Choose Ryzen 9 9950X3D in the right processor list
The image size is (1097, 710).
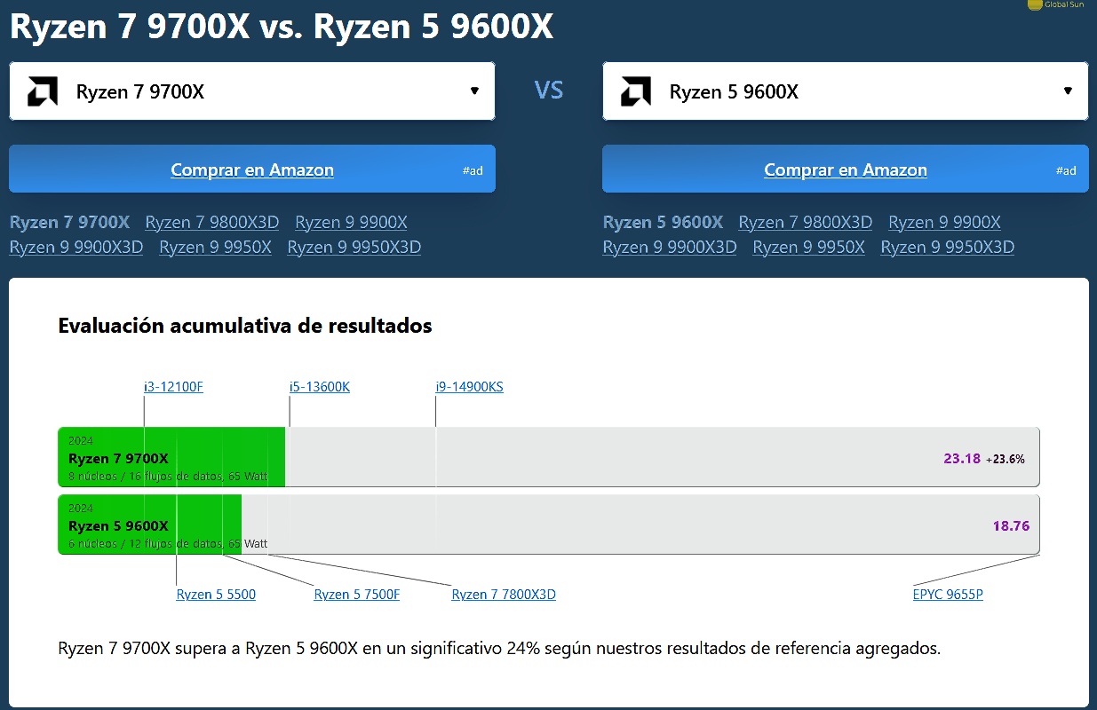tap(948, 247)
